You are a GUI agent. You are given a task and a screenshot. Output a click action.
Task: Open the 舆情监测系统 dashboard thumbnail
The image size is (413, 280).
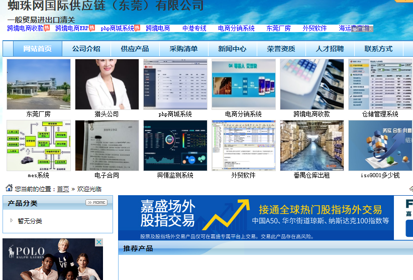point(175,146)
